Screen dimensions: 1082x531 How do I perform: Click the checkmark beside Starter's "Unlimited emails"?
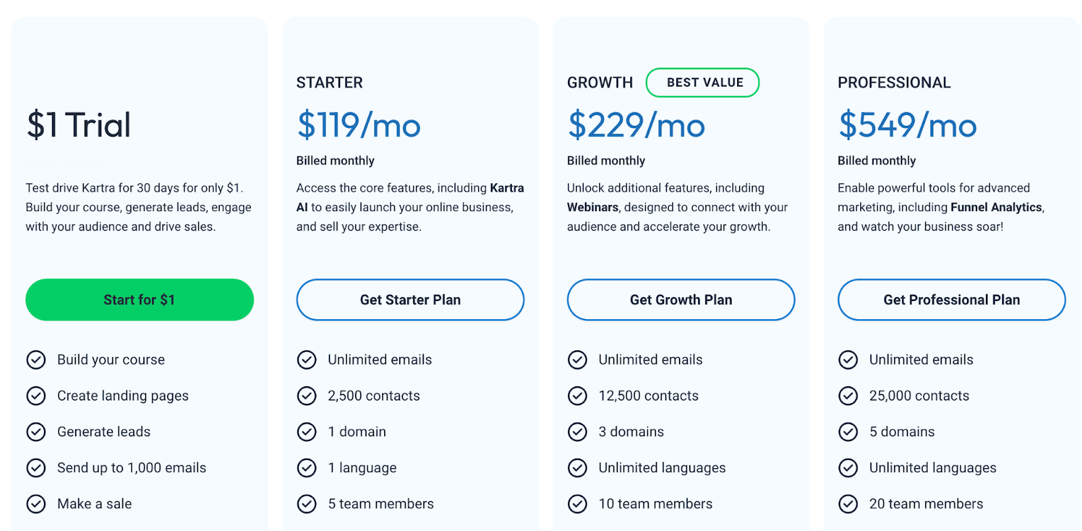[x=307, y=359]
